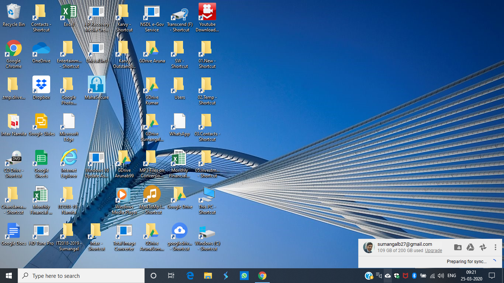The width and height of the screenshot is (504, 283).
Task: Open the OneDrive desktop icon
Action: 41,52
